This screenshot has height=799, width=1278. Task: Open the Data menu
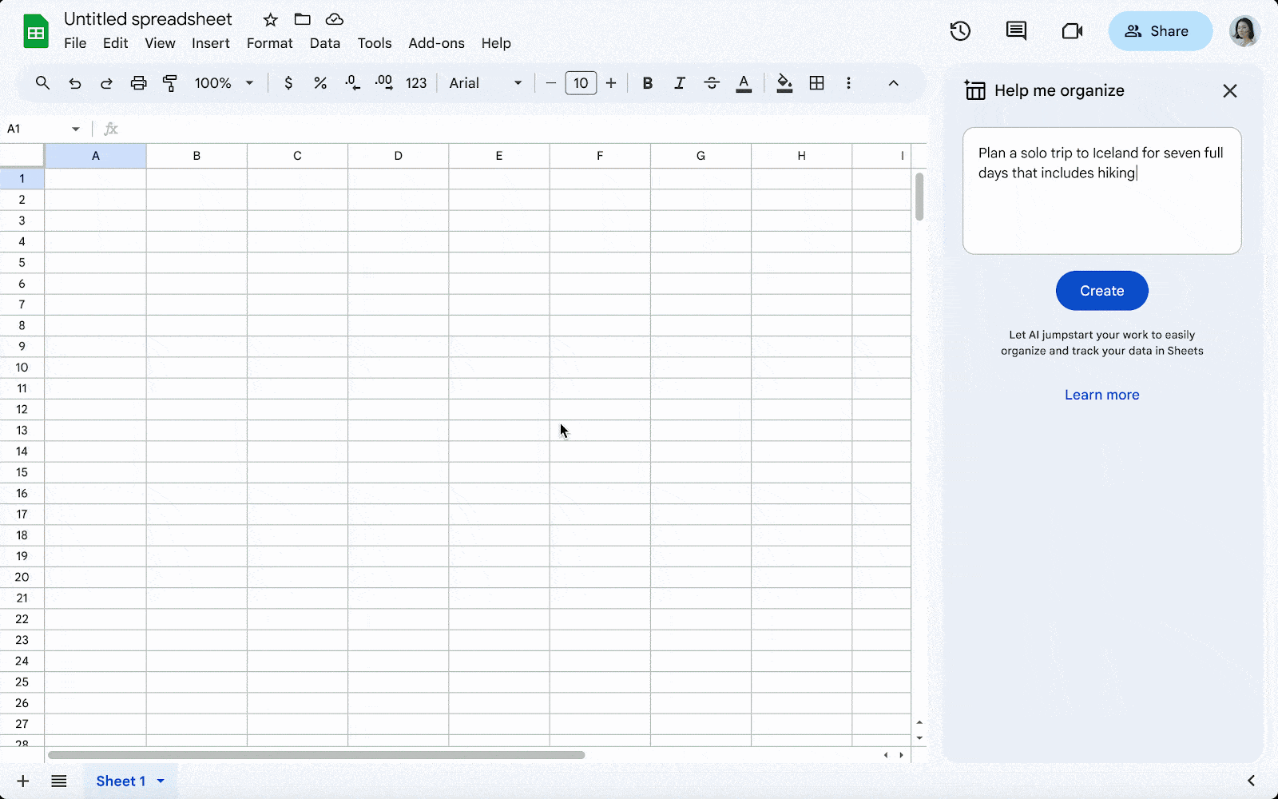[x=324, y=43]
